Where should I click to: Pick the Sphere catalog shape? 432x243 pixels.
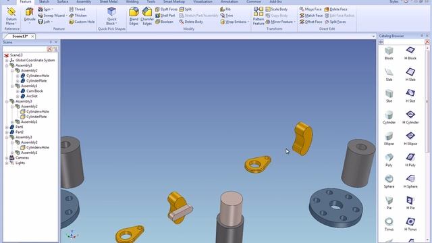click(389, 182)
